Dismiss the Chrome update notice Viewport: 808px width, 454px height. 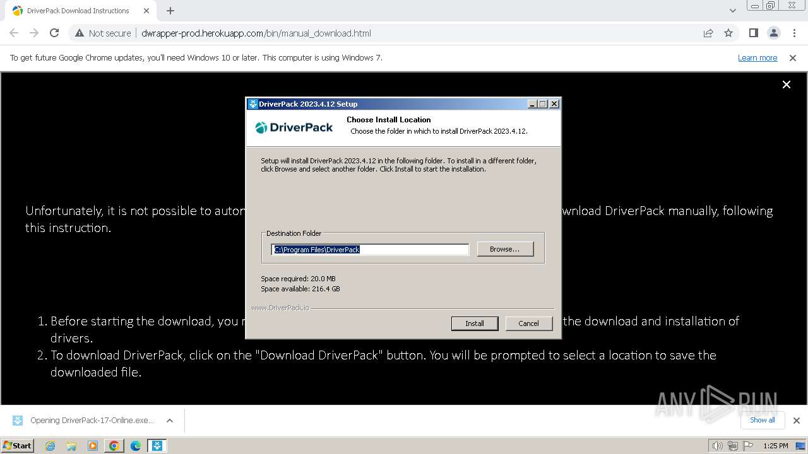click(793, 58)
